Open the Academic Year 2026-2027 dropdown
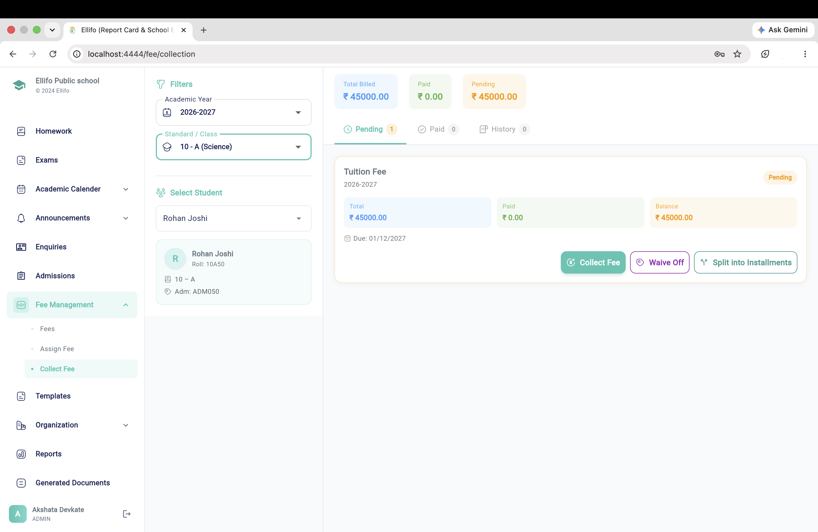 (234, 112)
